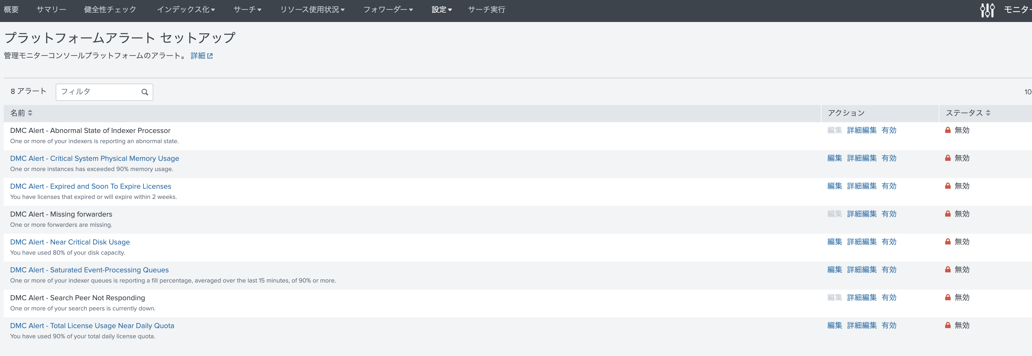Viewport: 1032px width, 356px height.
Task: Click lock icon for Missing forwarders alert
Action: tap(947, 214)
